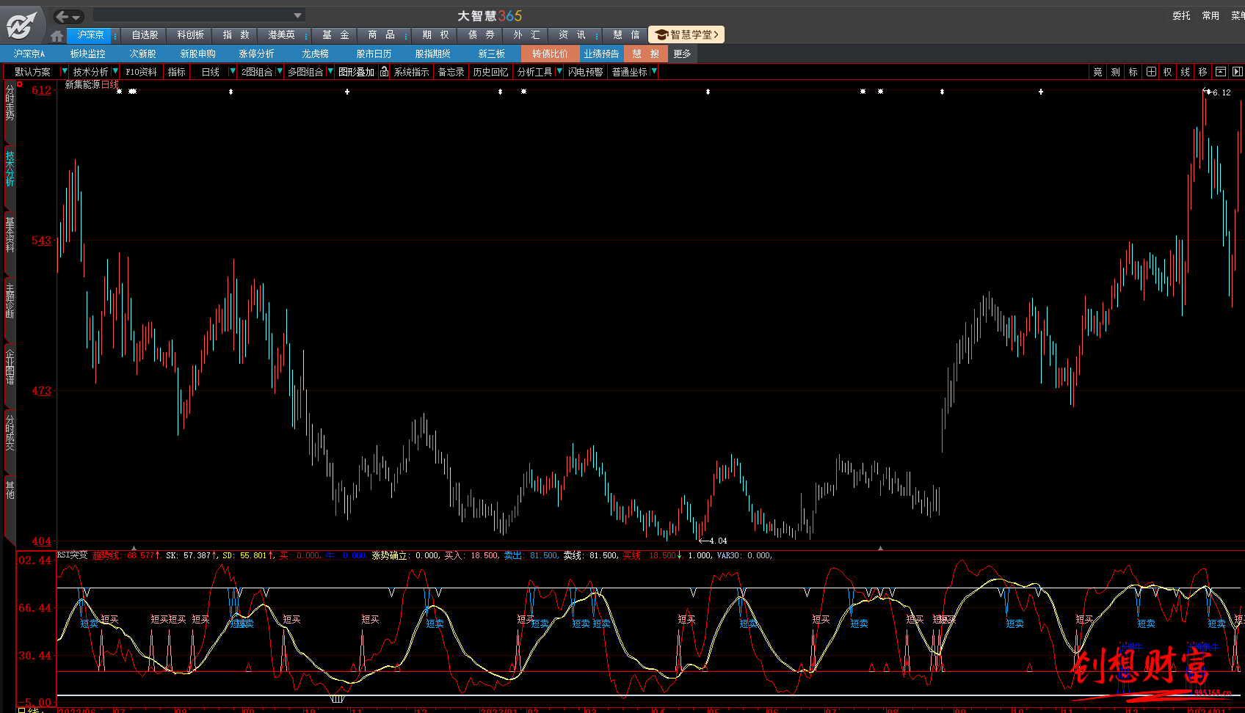Open the 板块监控 sub-tab
Screen dimensions: 1245x713
click(87, 54)
